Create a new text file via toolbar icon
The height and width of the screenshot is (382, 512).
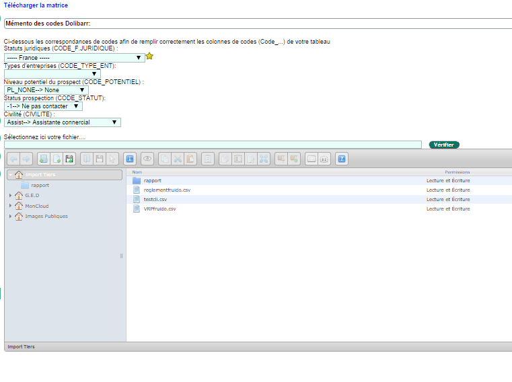[56, 159]
